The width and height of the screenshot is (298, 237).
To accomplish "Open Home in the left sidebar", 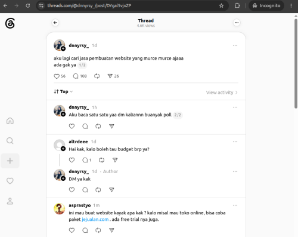I will click(x=10, y=121).
